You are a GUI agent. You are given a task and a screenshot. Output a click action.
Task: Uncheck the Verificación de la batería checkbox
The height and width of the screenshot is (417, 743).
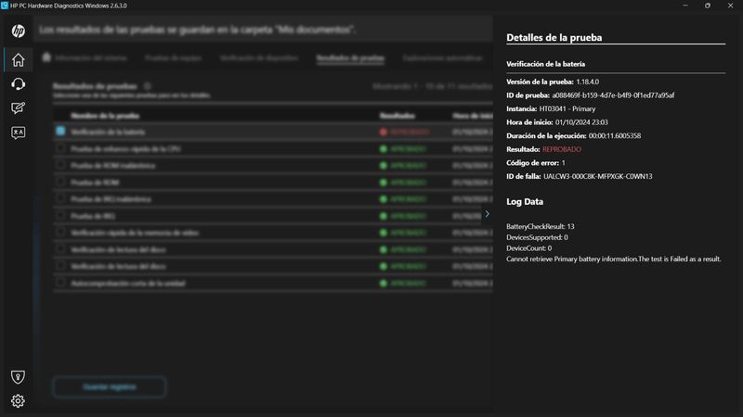[x=60, y=131]
